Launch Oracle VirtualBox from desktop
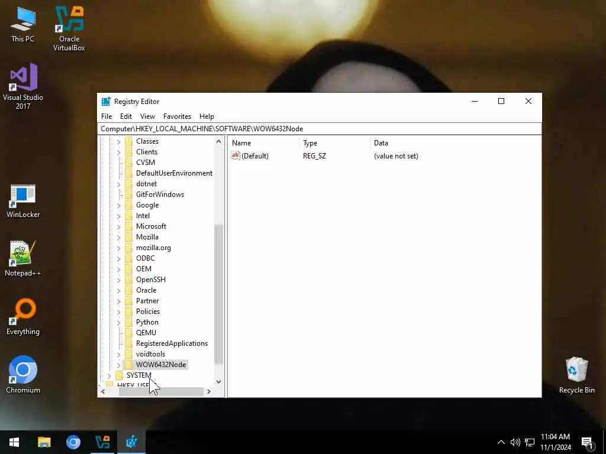This screenshot has width=606, height=454. click(x=69, y=28)
